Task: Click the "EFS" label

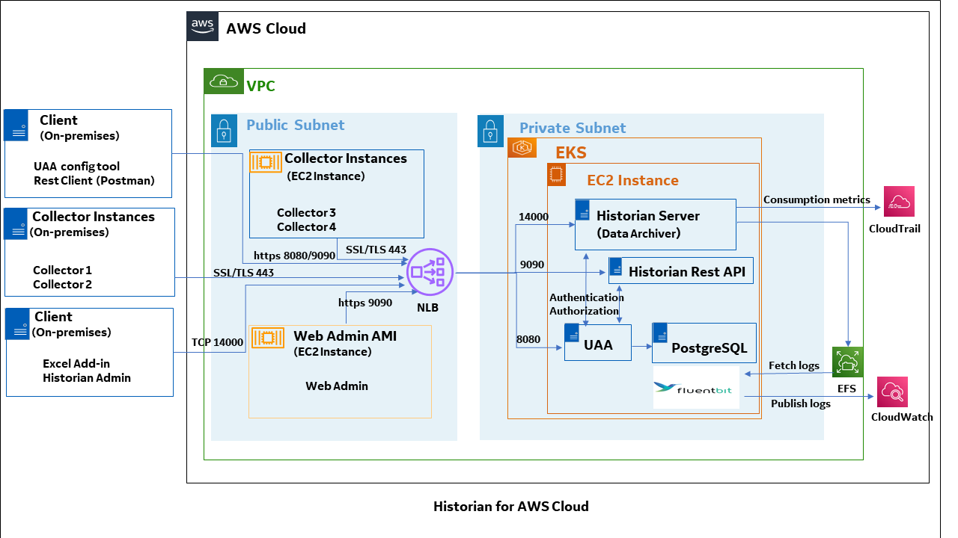Action: click(846, 389)
